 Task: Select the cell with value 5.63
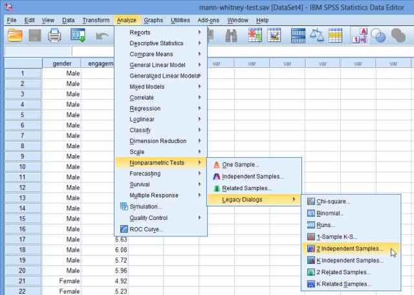click(105, 239)
